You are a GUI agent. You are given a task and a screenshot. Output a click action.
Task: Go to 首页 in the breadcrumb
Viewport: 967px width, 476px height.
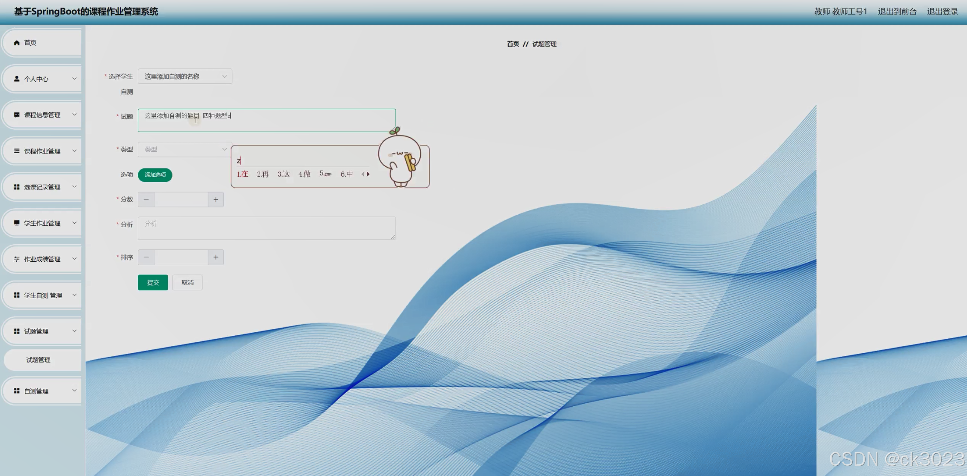512,44
